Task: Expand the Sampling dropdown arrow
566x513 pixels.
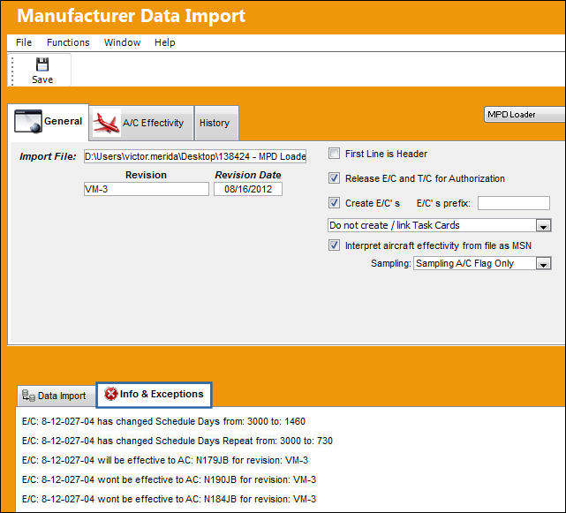Action: click(x=543, y=263)
